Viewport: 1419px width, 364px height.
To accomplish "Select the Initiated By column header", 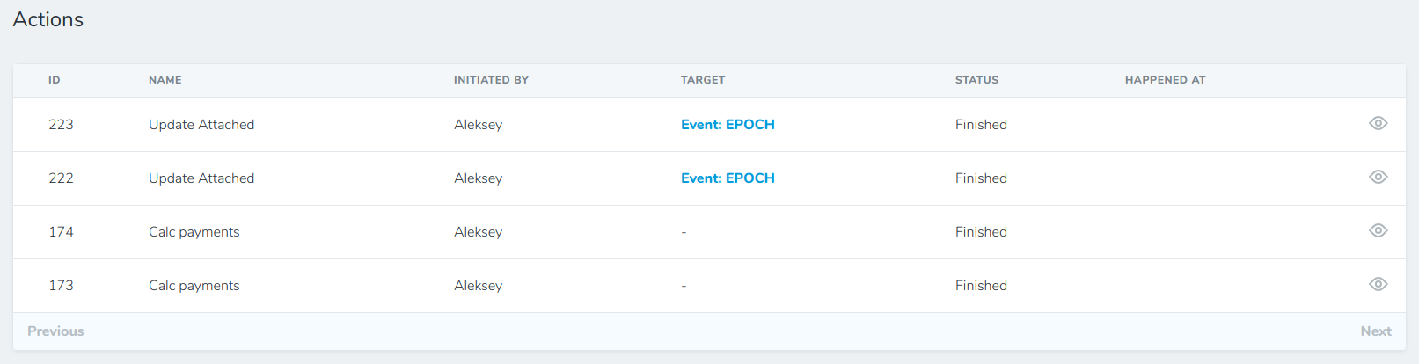I will tap(491, 80).
